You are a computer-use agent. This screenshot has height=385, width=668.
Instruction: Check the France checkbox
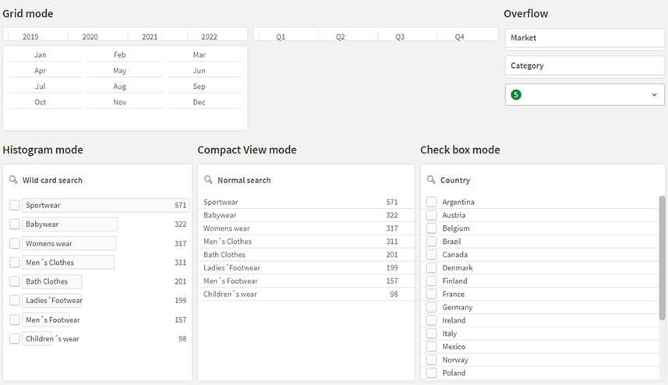click(x=432, y=295)
